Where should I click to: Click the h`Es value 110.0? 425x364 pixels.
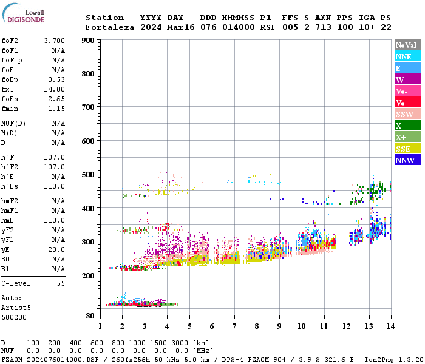pyautogui.click(x=55, y=187)
